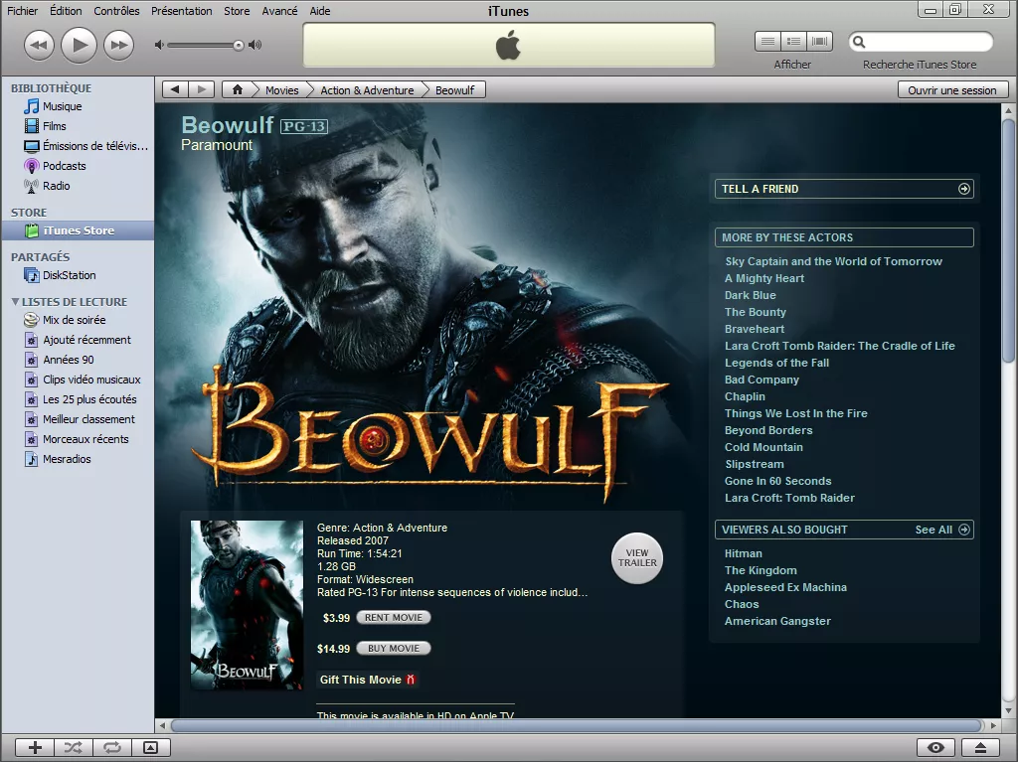1018x762 pixels.
Task: Switch to Cover Flow view display
Action: [x=819, y=42]
